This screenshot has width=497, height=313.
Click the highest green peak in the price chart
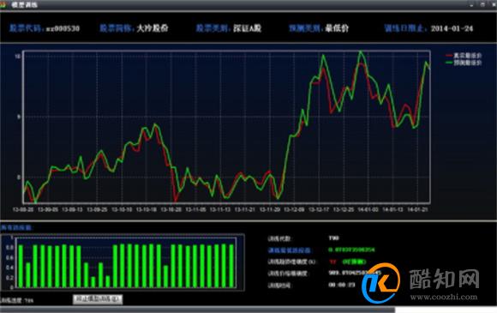pos(361,51)
